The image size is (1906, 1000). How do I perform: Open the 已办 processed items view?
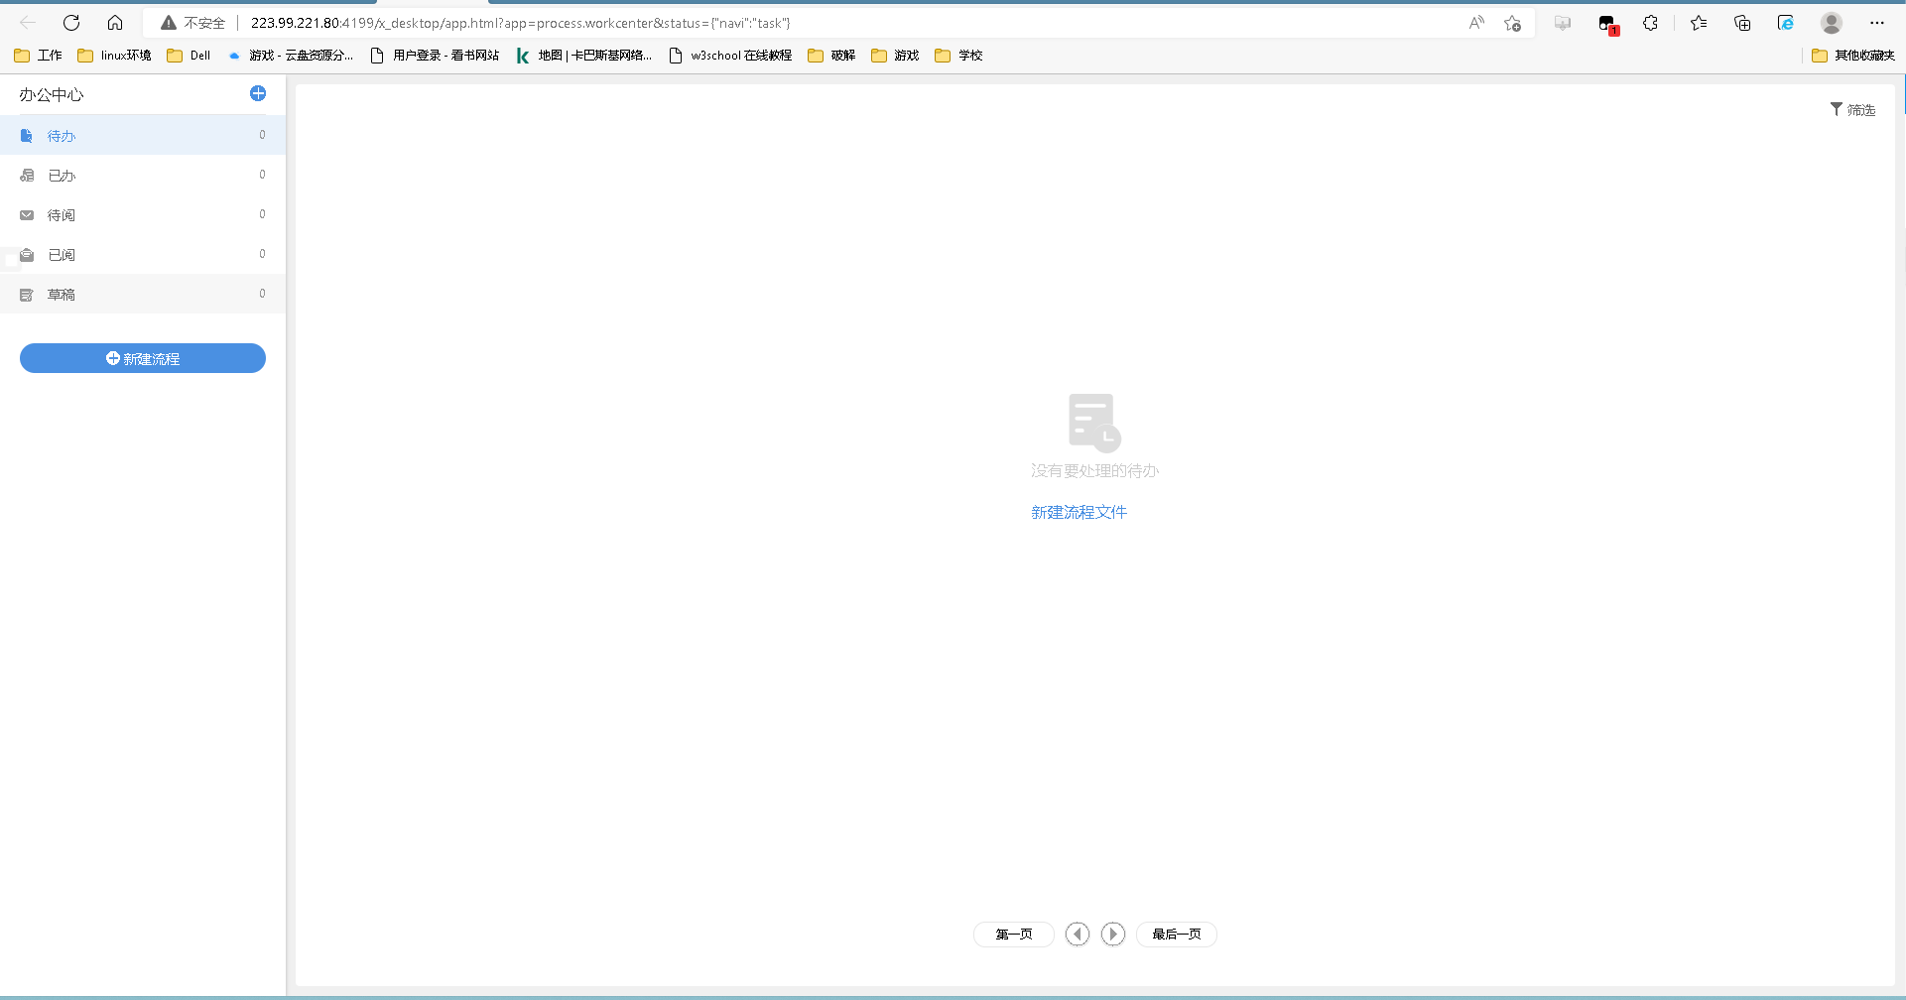tap(61, 175)
